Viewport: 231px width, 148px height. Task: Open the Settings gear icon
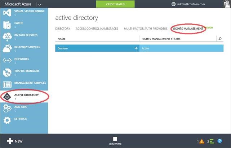(x=7, y=120)
